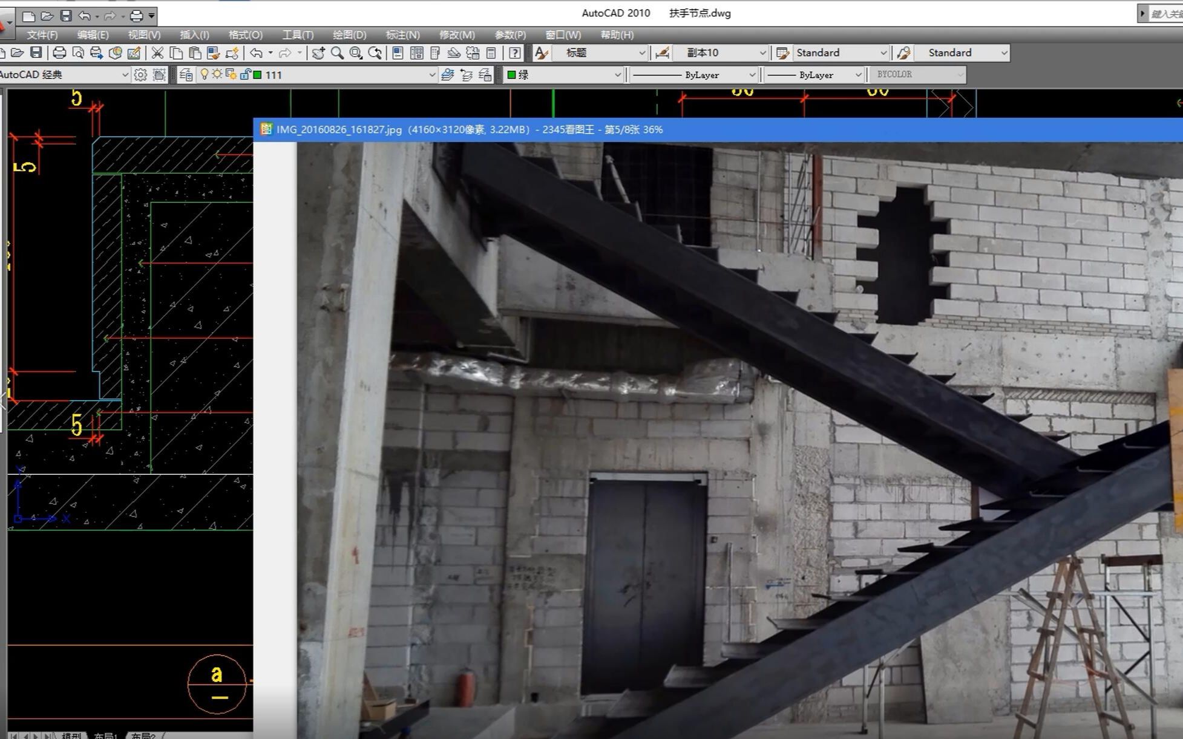Click the Cut scissors icon
This screenshot has width=1183, height=739.
(157, 53)
